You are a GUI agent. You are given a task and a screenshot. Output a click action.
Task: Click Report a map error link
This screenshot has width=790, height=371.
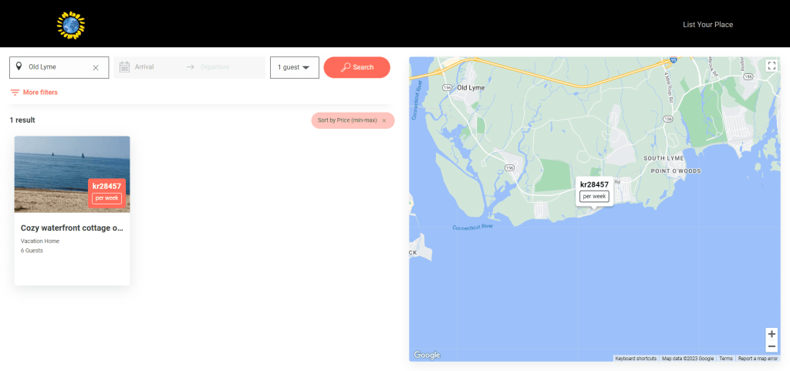(x=758, y=359)
